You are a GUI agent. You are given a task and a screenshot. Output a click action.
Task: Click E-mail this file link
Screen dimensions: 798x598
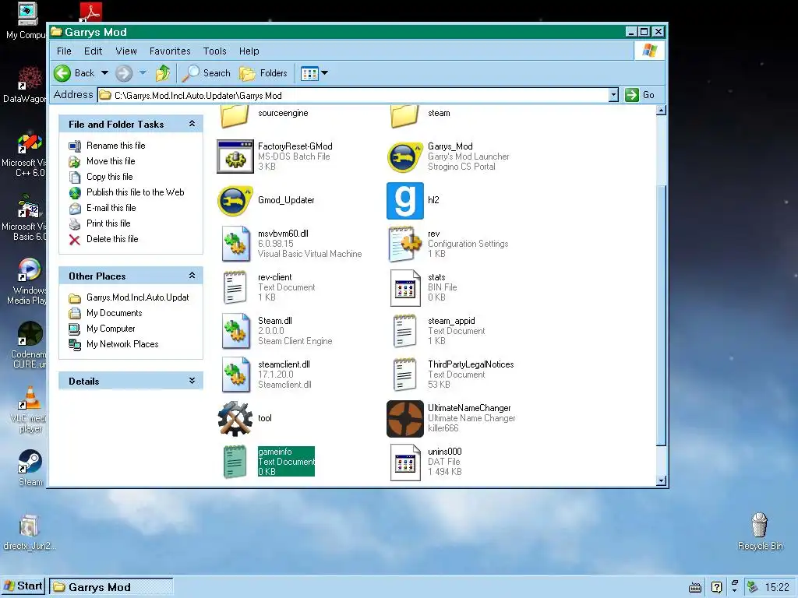111,208
